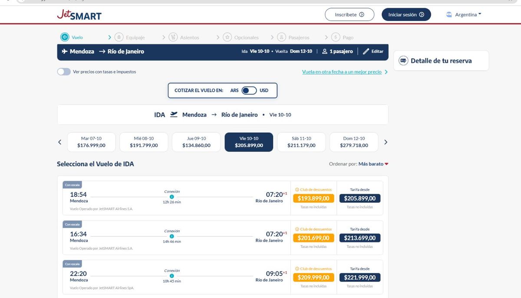The width and height of the screenshot is (521, 298).
Task: Switch to the Jue 09-10 date tab
Action: point(196,142)
